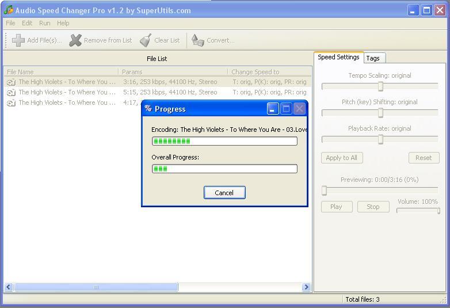Click the Playback Rate slider handle
This screenshot has width=450, height=308.
click(380, 139)
